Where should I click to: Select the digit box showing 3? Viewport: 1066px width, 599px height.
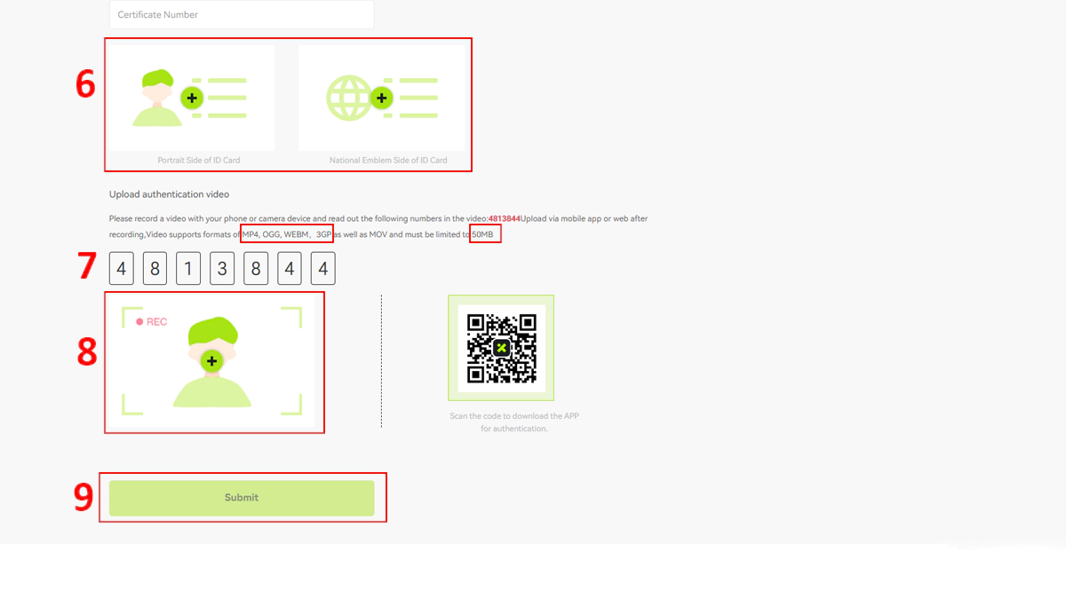[x=222, y=269]
